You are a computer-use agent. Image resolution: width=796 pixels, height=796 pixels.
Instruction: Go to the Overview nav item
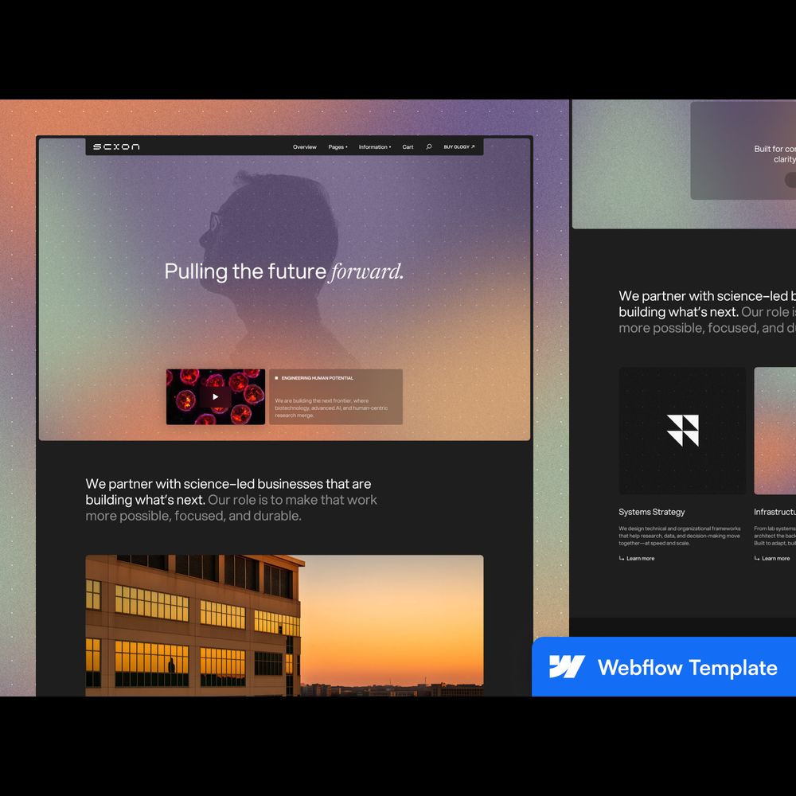tap(304, 147)
